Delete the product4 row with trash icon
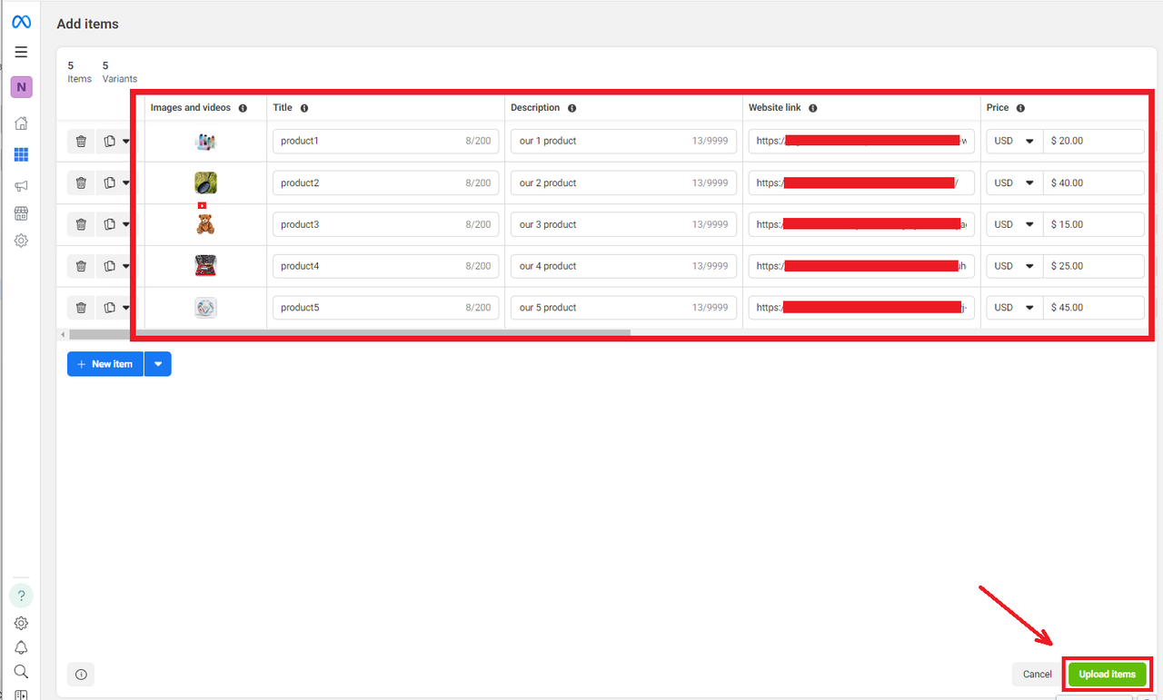 (81, 266)
